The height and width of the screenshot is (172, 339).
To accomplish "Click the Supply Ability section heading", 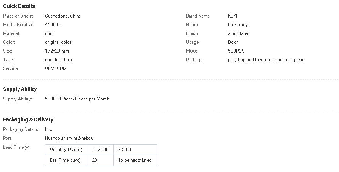I will [x=20, y=89].
